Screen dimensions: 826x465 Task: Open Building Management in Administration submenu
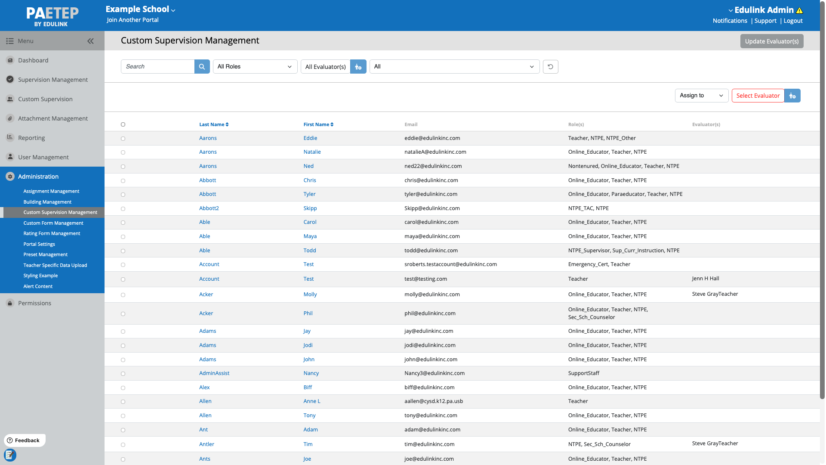click(x=47, y=202)
